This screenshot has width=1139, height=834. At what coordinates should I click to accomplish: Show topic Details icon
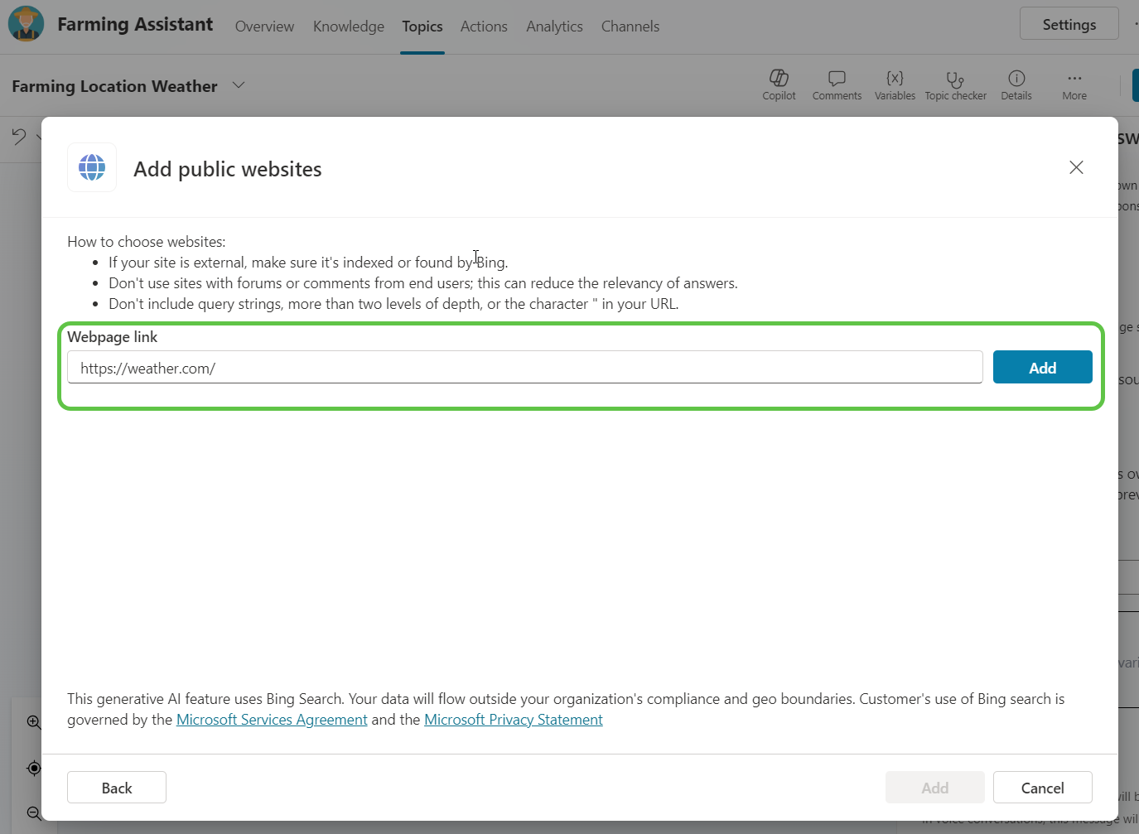(1016, 84)
